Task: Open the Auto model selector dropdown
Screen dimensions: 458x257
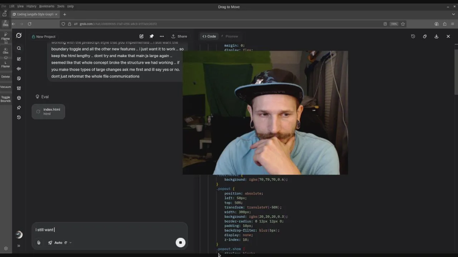Action: click(x=60, y=243)
